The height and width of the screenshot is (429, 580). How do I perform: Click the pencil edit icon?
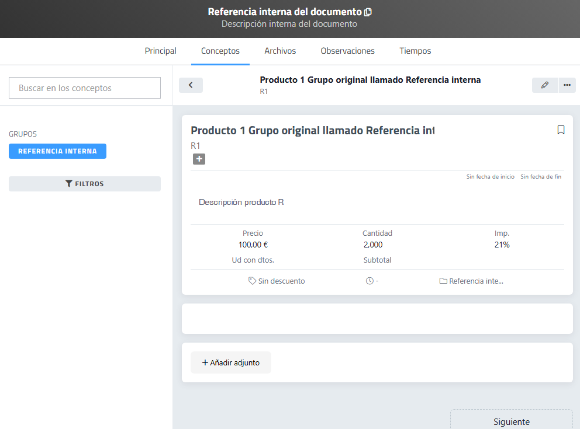[x=545, y=85]
